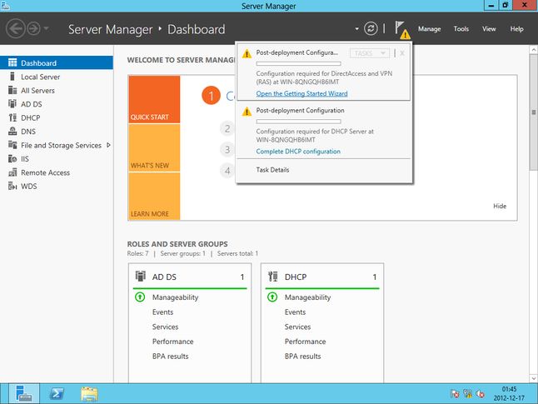Open the LEARN MORE tile
Screen dimensions: 538x404
[x=154, y=196]
